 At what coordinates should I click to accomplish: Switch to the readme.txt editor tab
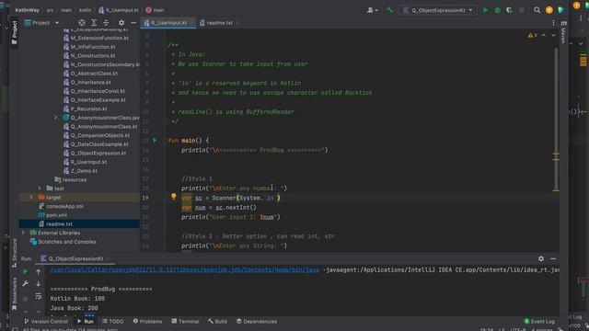point(219,23)
